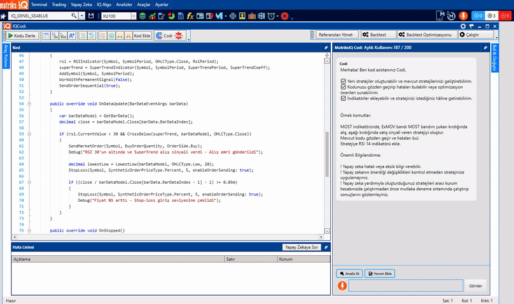The image size is (514, 304).
Task: Toggle checkbox for İndikatörler ekleyebilir
Action: coord(343,98)
